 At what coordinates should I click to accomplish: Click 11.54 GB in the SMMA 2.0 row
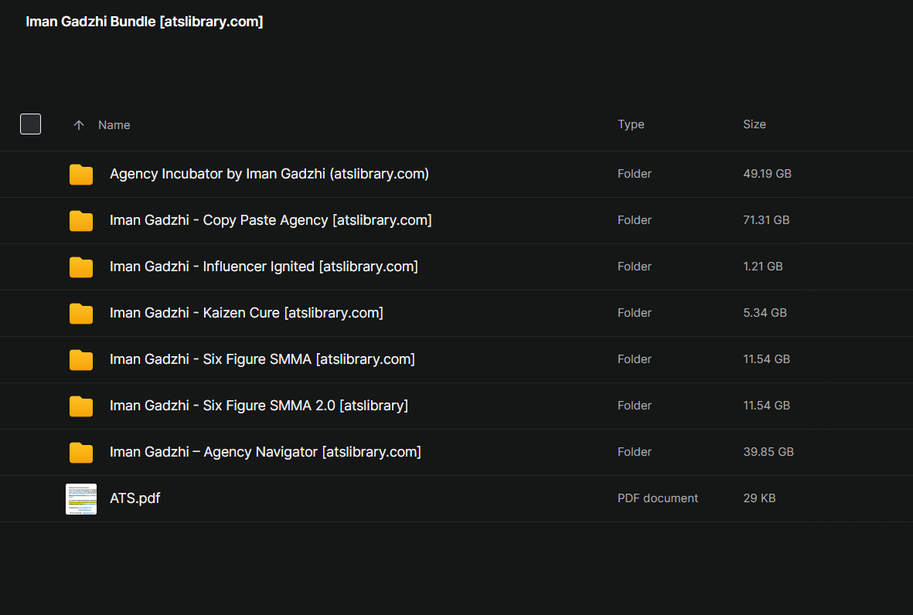tap(766, 406)
